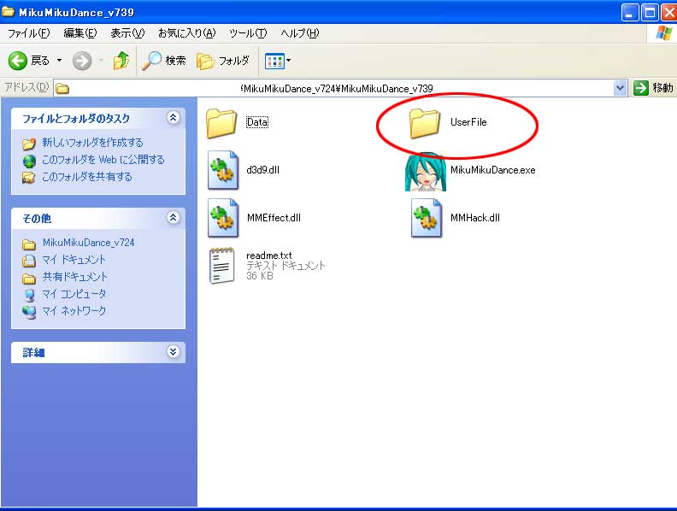
Task: Open マイ コンピュータ link
Action: (74, 294)
